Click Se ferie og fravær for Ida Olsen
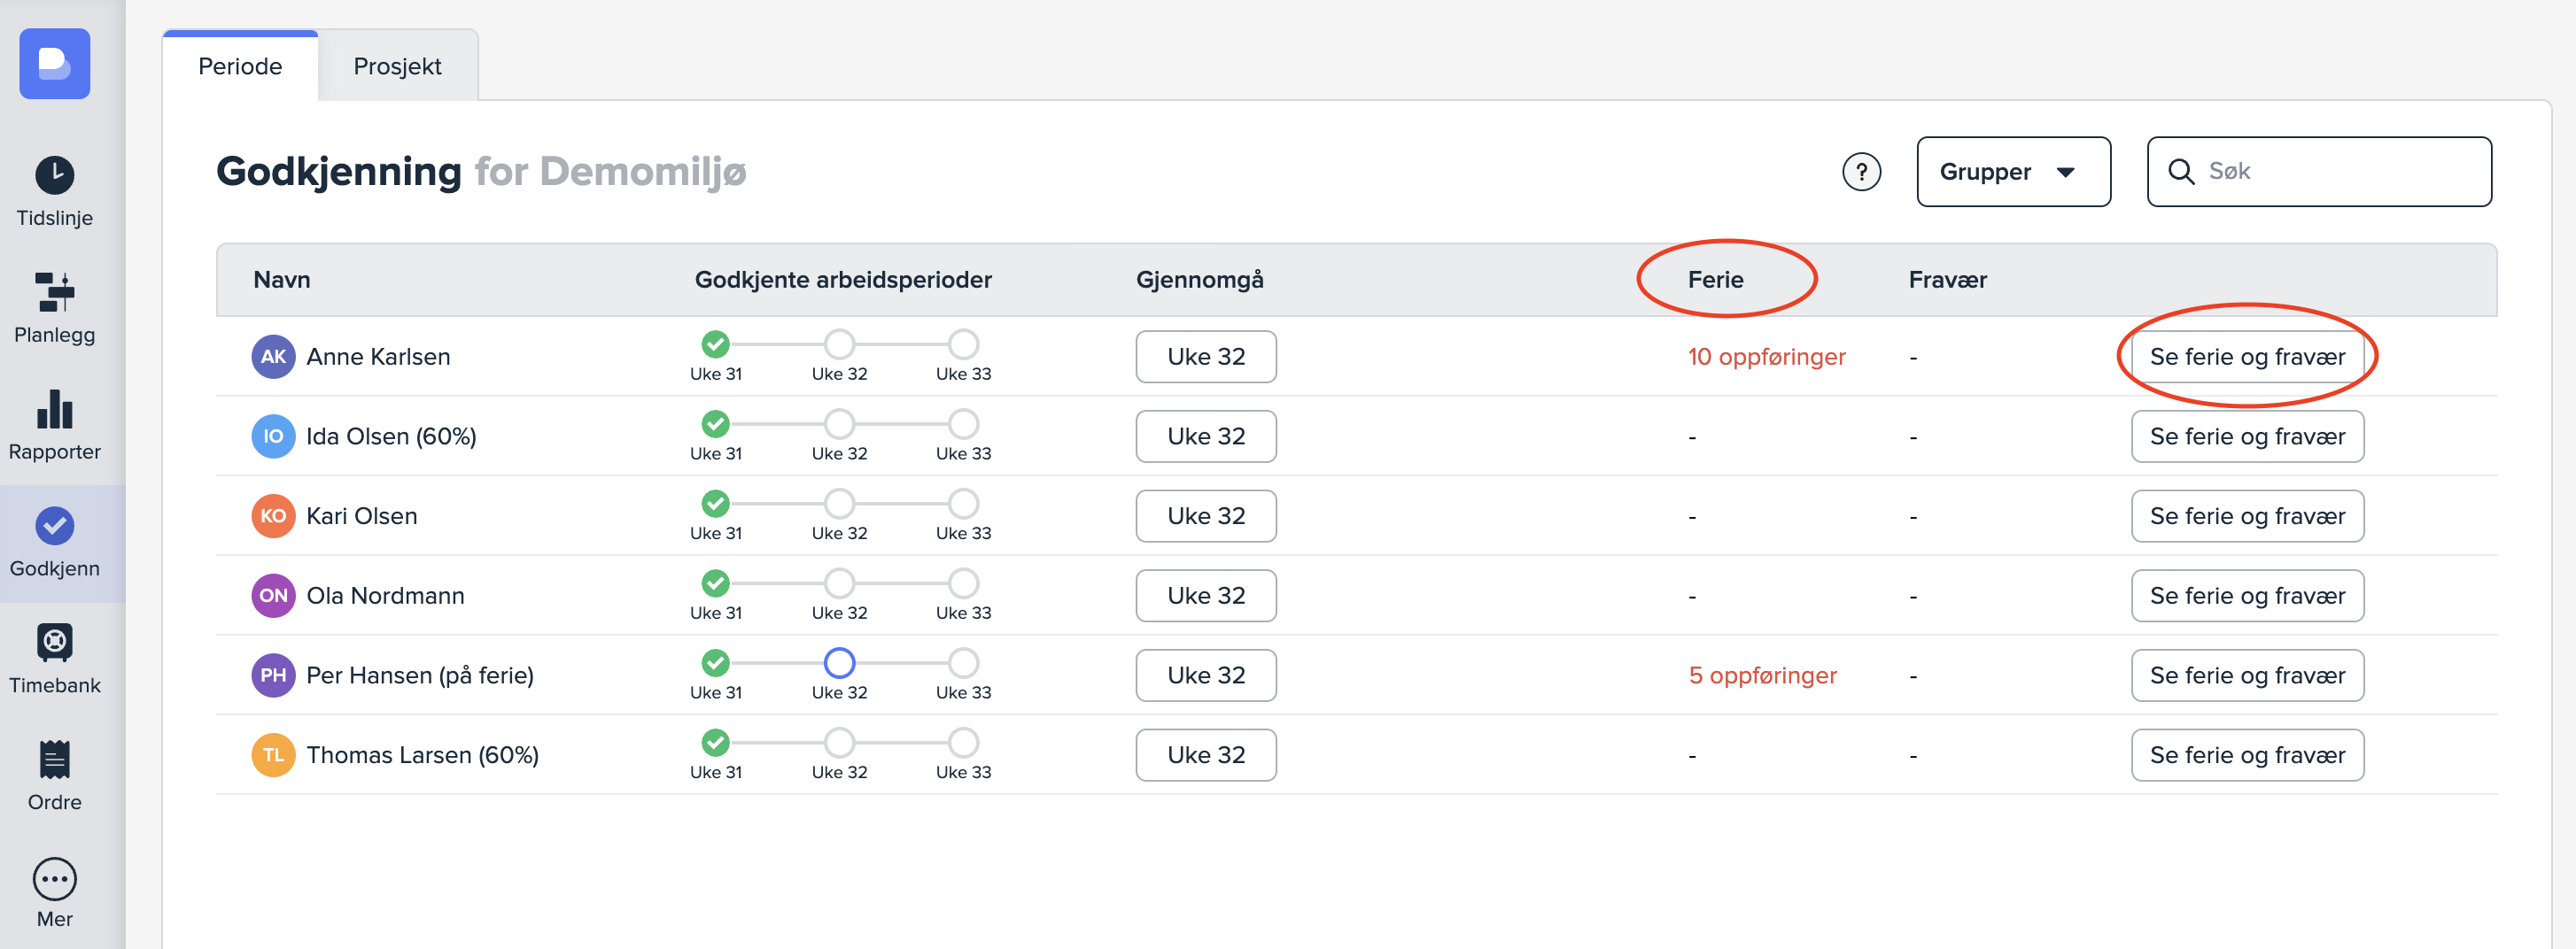The height and width of the screenshot is (949, 2576). pos(2246,436)
